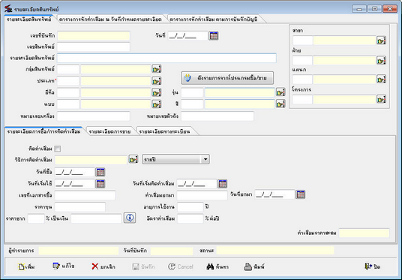Click the แก้ไข (edit) button
The width and height of the screenshot is (402, 280).
click(63, 266)
